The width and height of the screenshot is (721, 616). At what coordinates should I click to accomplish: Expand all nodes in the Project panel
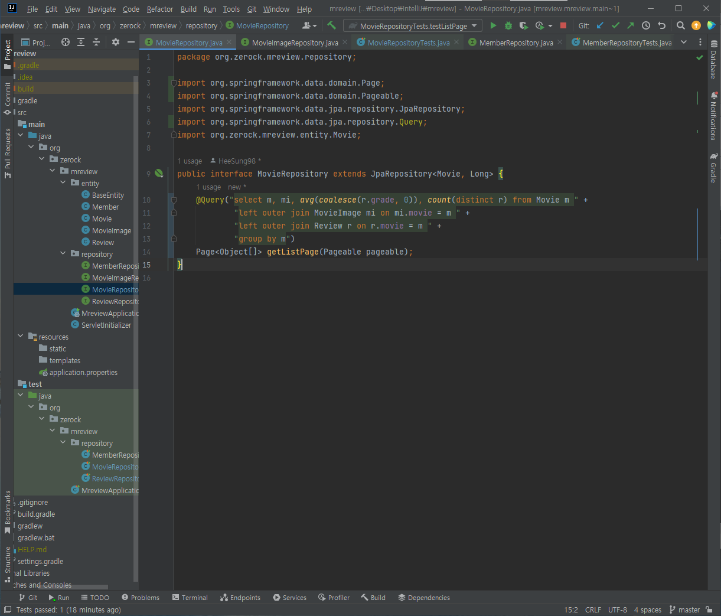(x=81, y=42)
